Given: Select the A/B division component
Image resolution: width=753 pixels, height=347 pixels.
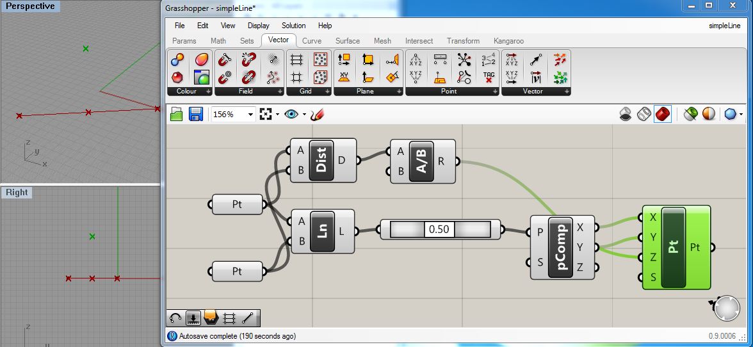Looking at the screenshot, I should click(x=423, y=162).
